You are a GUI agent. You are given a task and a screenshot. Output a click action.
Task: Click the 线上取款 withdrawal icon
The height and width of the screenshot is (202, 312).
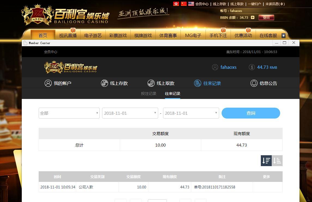tap(151, 83)
